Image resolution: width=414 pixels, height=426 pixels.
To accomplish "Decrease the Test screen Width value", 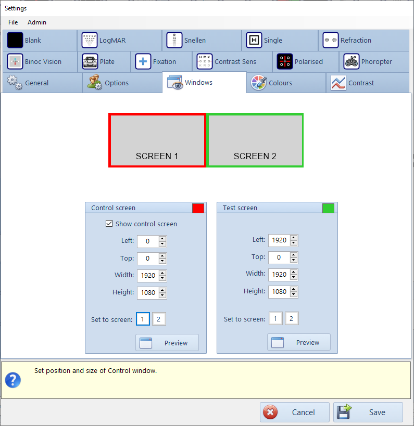I will (x=294, y=277).
